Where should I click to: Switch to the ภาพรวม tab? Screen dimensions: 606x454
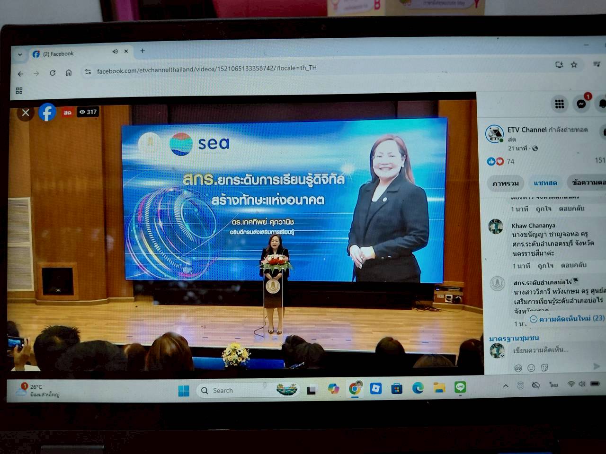(x=505, y=183)
